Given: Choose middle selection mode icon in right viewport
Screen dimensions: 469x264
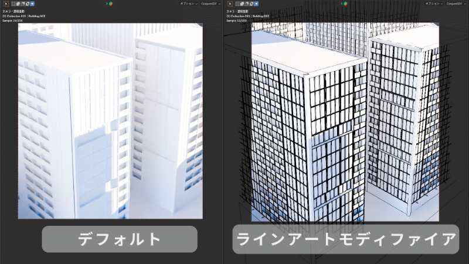Looking at the screenshot, I should (247, 4).
